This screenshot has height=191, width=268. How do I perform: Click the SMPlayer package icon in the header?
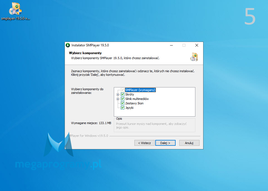point(194,57)
